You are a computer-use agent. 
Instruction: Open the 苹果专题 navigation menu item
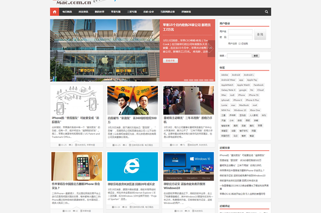[116, 12]
